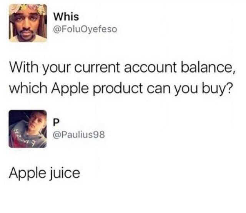The height and width of the screenshot is (213, 246).
Task: Click the word 'balance,' in the tweet
Action: pos(208,68)
